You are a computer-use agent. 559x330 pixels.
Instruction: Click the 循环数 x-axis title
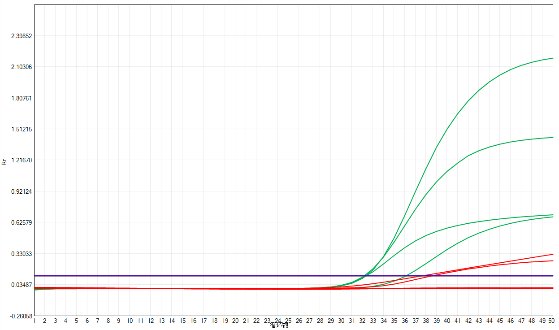click(x=279, y=326)
